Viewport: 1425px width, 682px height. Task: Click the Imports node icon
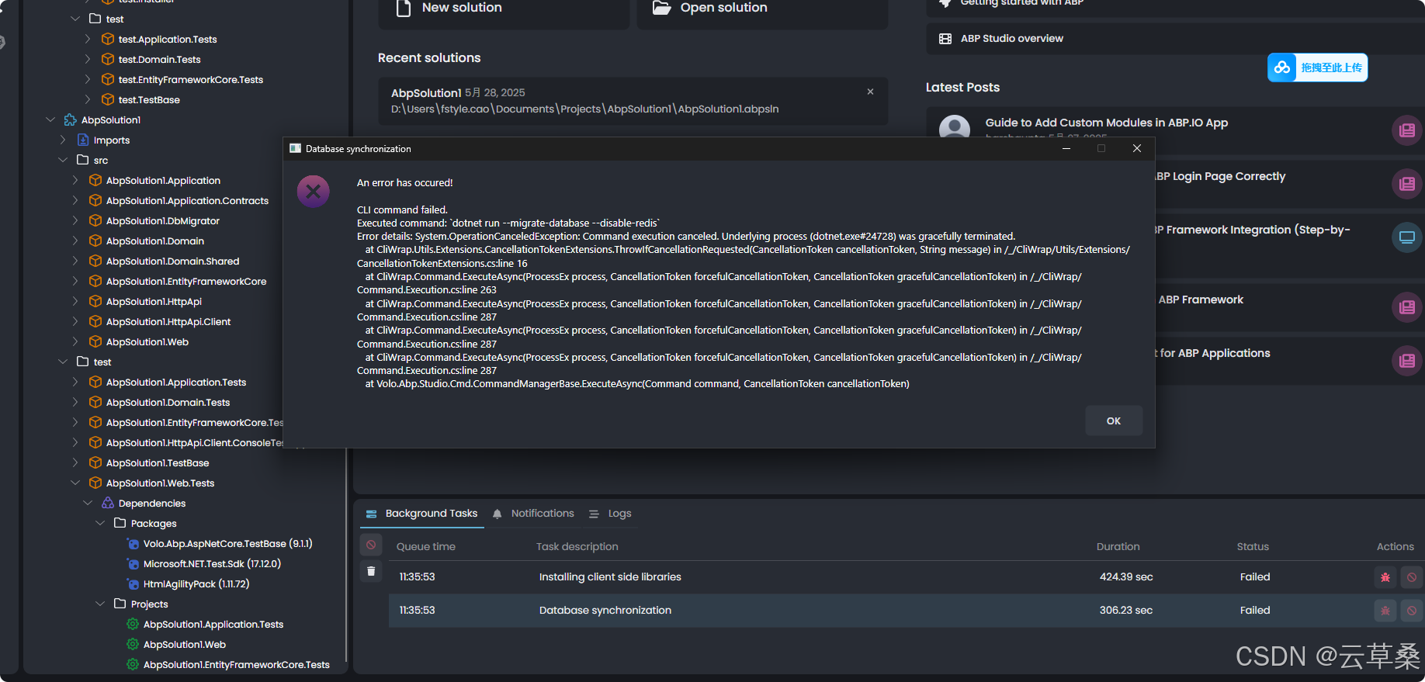point(83,140)
